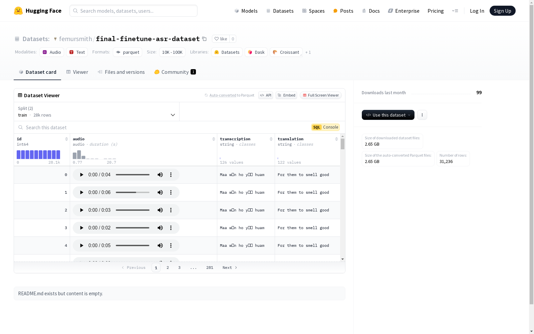Seek the row 2 audio progress slider
The width and height of the screenshot is (534, 334).
[x=133, y=210]
